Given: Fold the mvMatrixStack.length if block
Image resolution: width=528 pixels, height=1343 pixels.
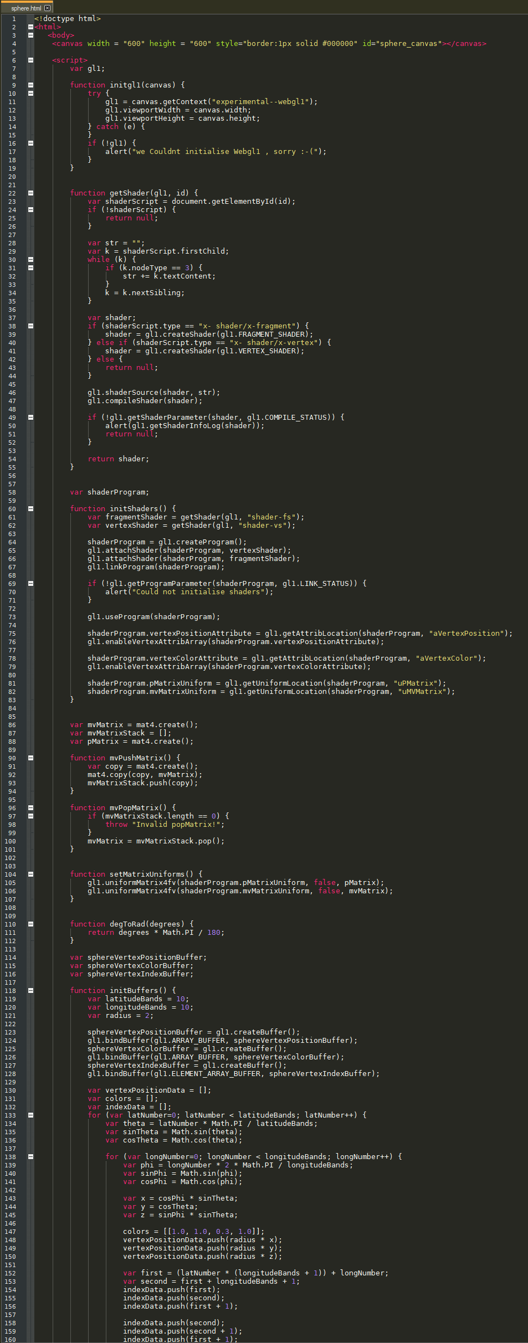Looking at the screenshot, I should (30, 816).
